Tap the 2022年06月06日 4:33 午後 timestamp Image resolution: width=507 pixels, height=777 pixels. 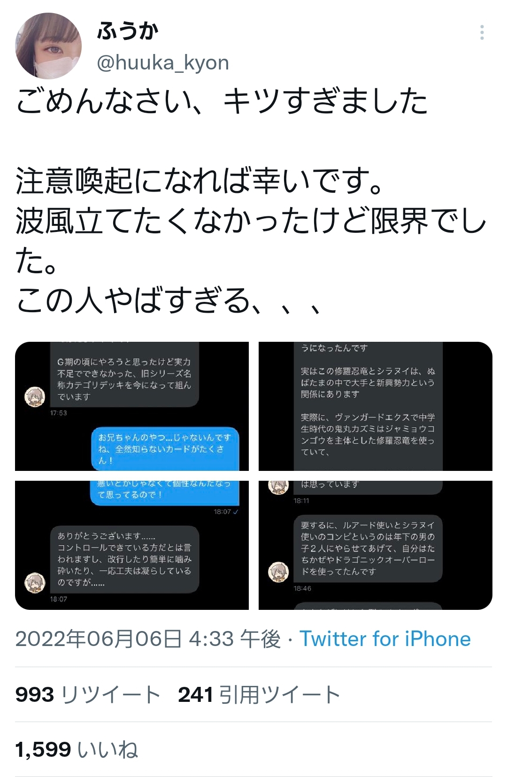148,639
